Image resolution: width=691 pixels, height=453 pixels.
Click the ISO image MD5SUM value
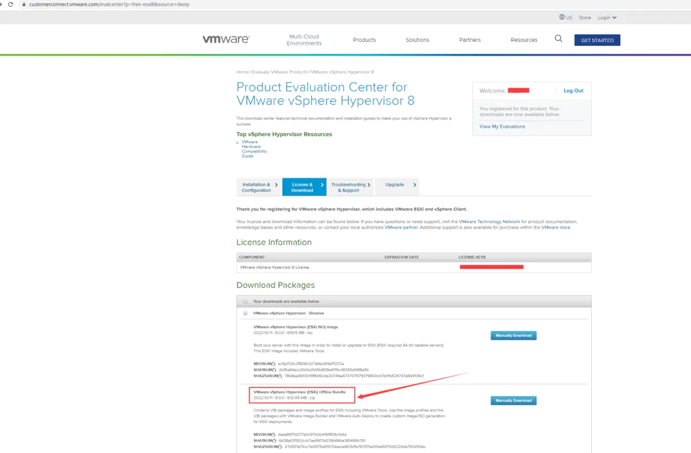(x=311, y=364)
